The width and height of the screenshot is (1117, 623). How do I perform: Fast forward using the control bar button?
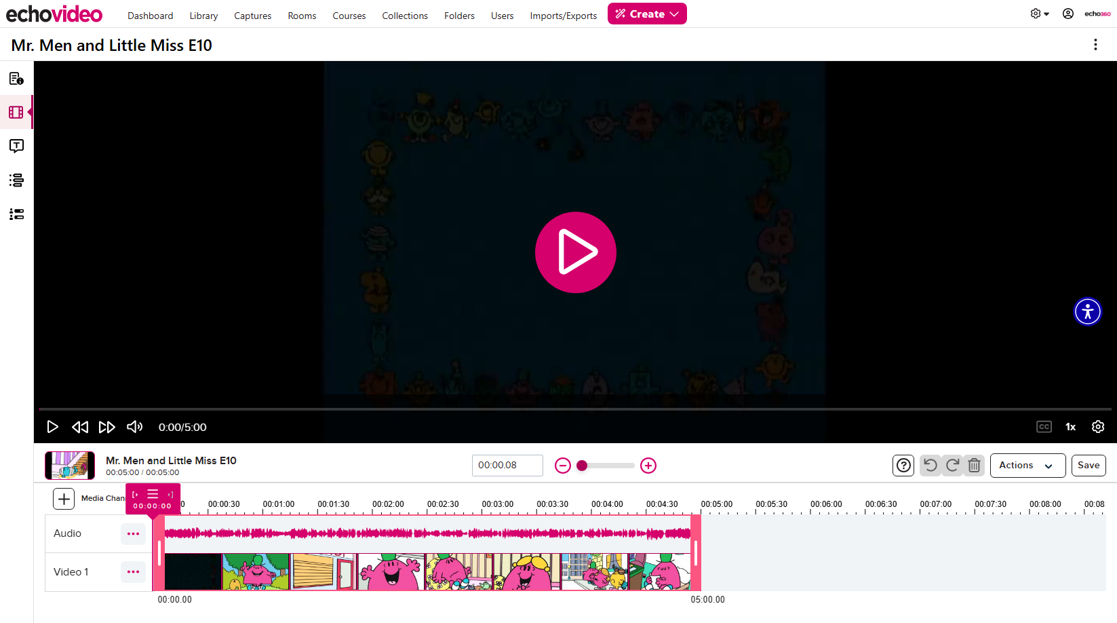[107, 427]
